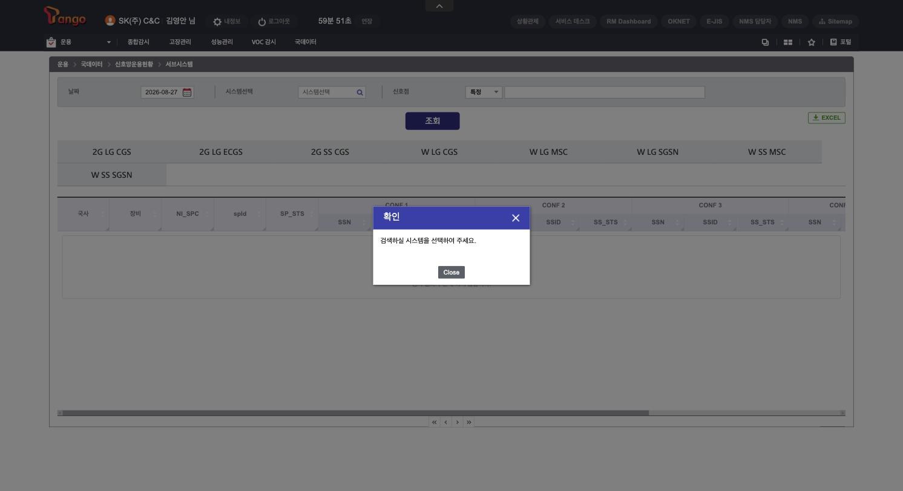This screenshot has width=903, height=491.
Task: Open the OKNET link
Action: pos(678,21)
